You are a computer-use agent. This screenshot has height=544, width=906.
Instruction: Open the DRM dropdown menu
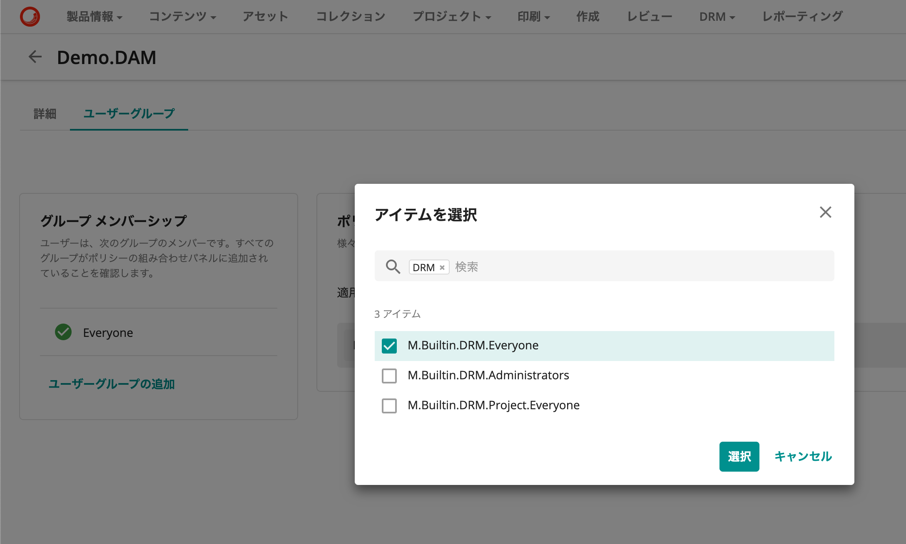717,17
